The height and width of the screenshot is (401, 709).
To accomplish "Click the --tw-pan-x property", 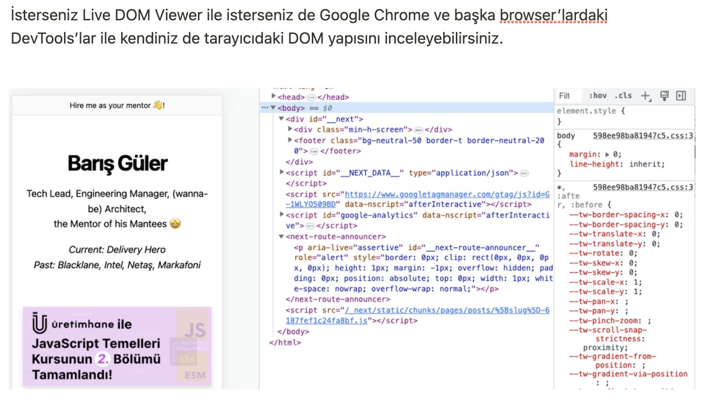I will [x=599, y=301].
